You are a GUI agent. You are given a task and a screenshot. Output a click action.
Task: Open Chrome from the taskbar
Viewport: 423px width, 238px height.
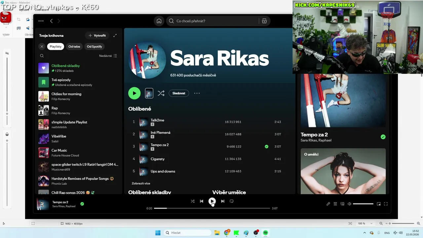click(x=227, y=233)
